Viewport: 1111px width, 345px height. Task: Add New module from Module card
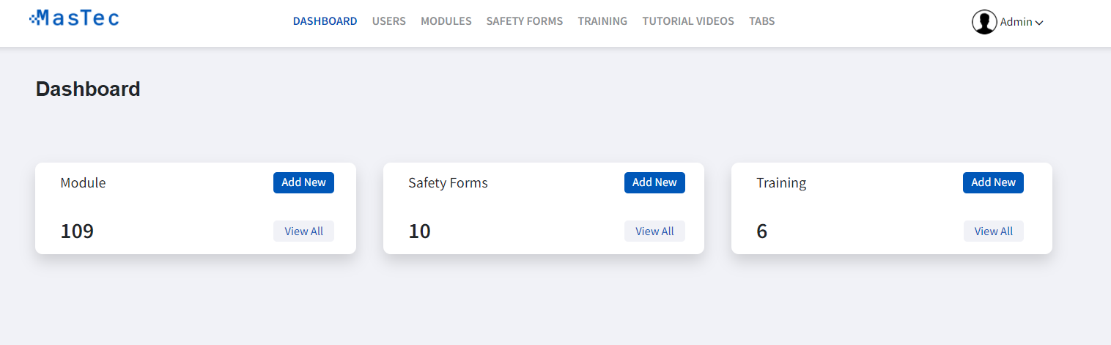coord(303,182)
